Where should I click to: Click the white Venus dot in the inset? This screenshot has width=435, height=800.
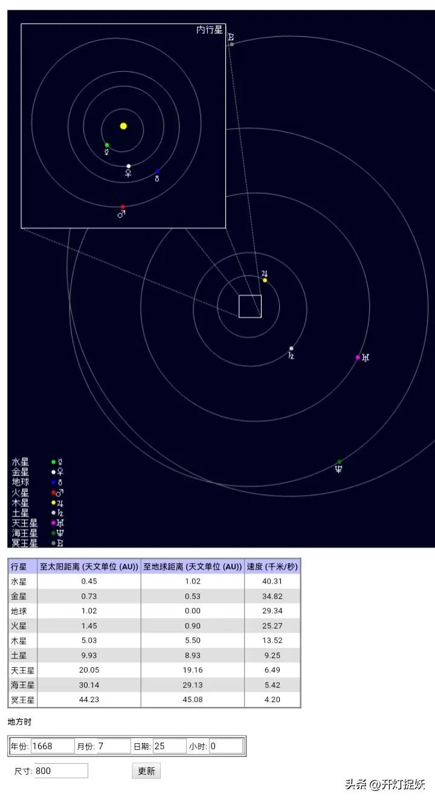coord(128,166)
